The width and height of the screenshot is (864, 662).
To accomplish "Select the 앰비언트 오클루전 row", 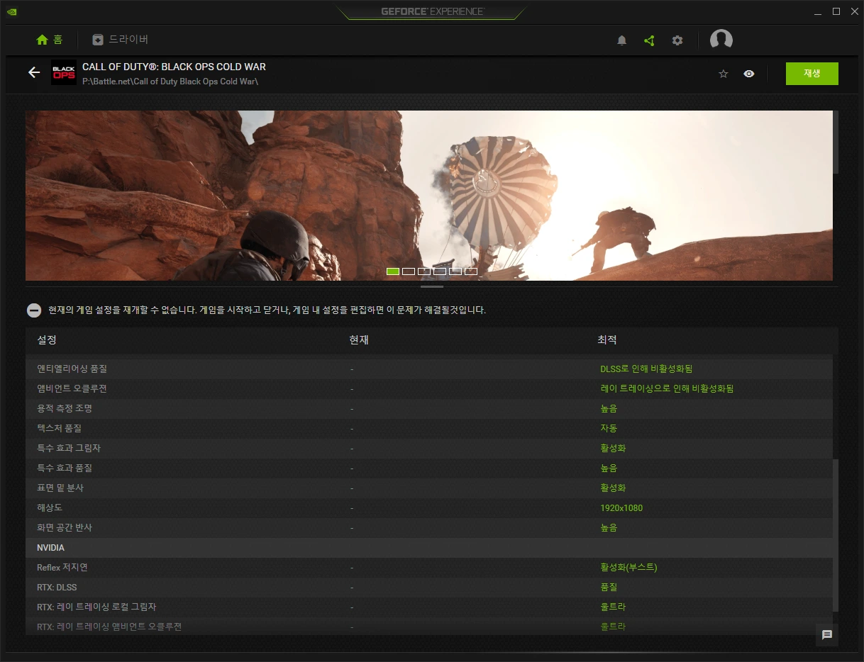I will coord(429,389).
